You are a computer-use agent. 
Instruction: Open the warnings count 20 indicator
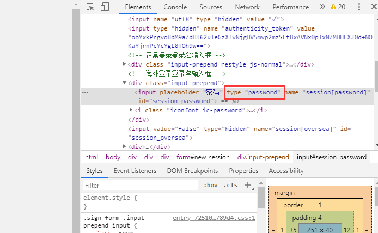click(x=338, y=7)
